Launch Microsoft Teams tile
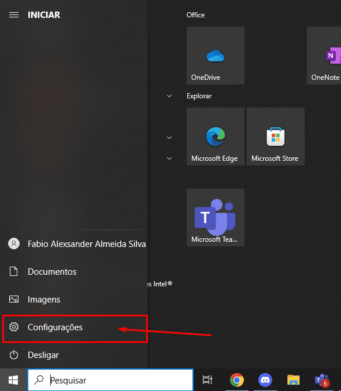The width and height of the screenshot is (341, 391). coord(216,217)
